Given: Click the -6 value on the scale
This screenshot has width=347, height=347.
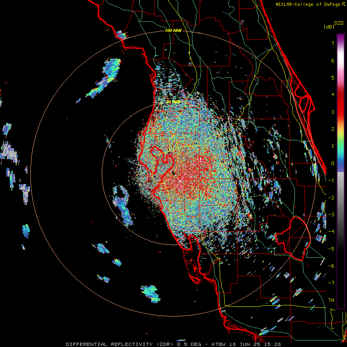Looking at the screenshot, I should point(331,266).
